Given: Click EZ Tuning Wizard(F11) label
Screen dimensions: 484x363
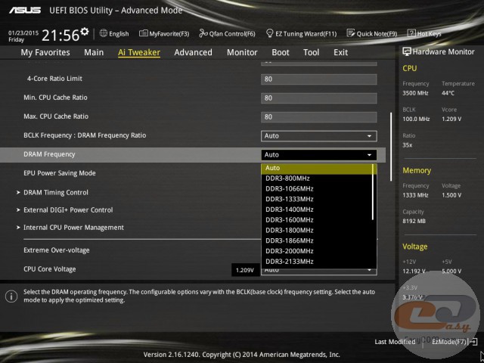Looking at the screenshot, I should (306, 33).
